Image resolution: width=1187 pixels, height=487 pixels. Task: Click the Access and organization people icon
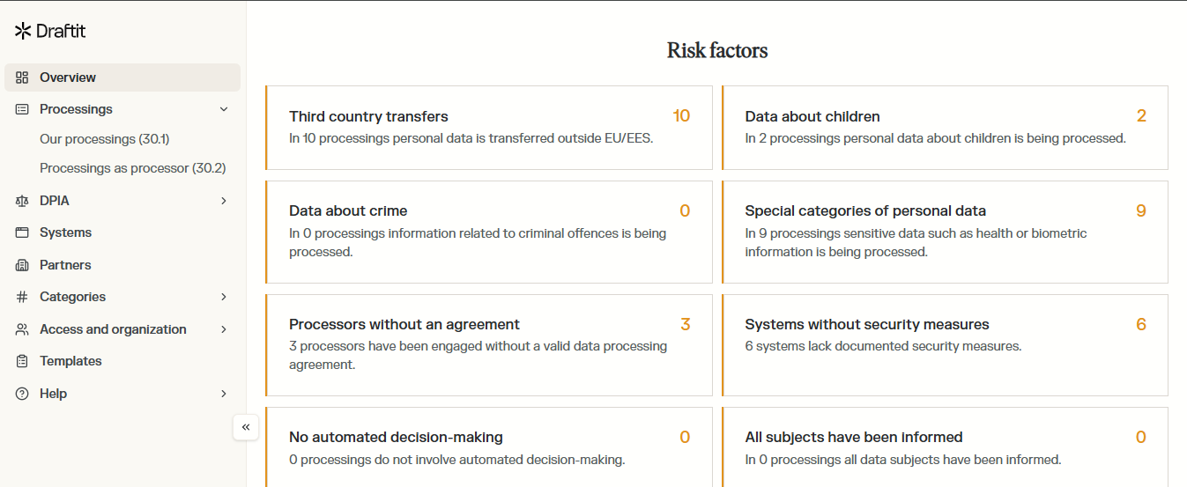pyautogui.click(x=22, y=329)
